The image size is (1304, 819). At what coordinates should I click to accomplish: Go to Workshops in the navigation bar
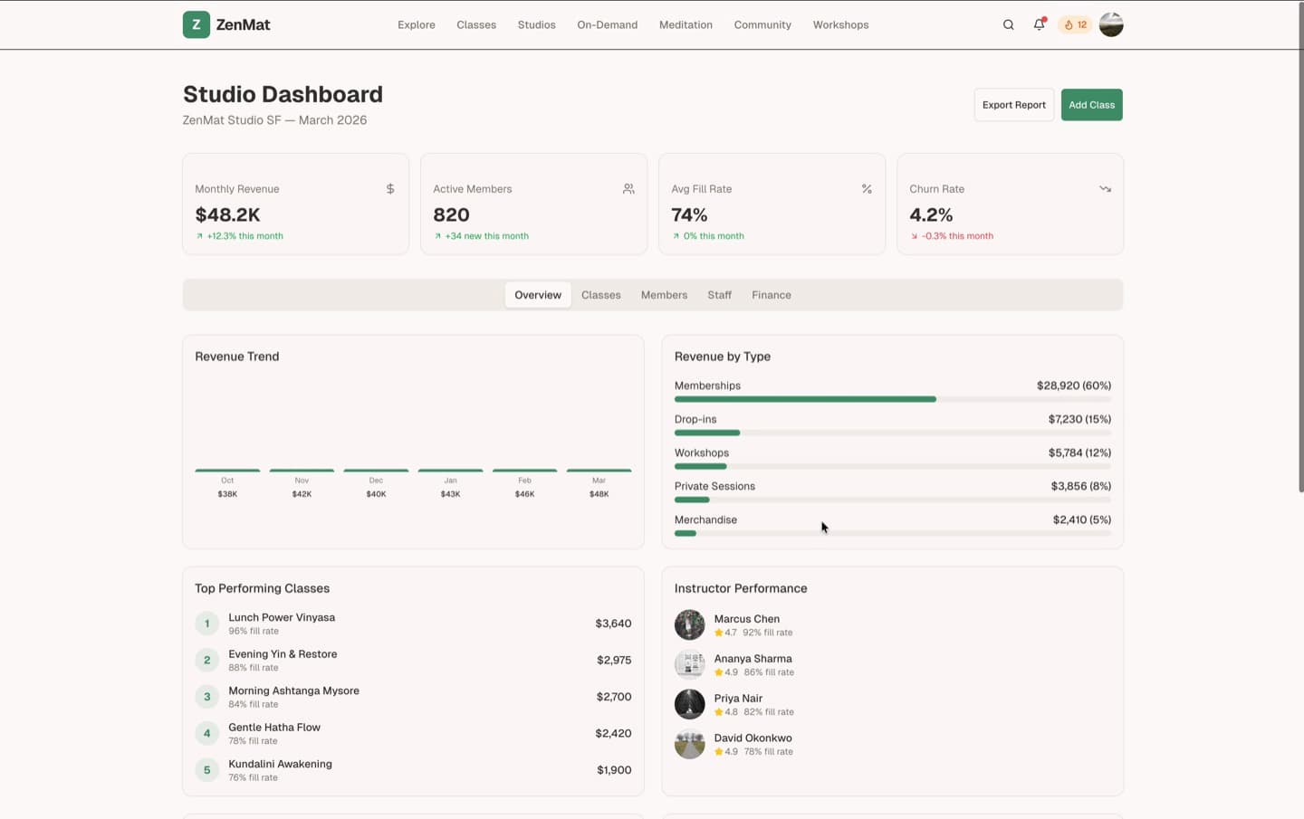point(840,24)
